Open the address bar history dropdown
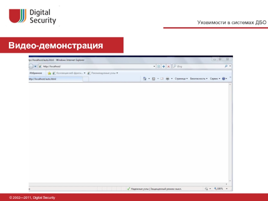The image size is (268, 201). pyautogui.click(x=154, y=66)
